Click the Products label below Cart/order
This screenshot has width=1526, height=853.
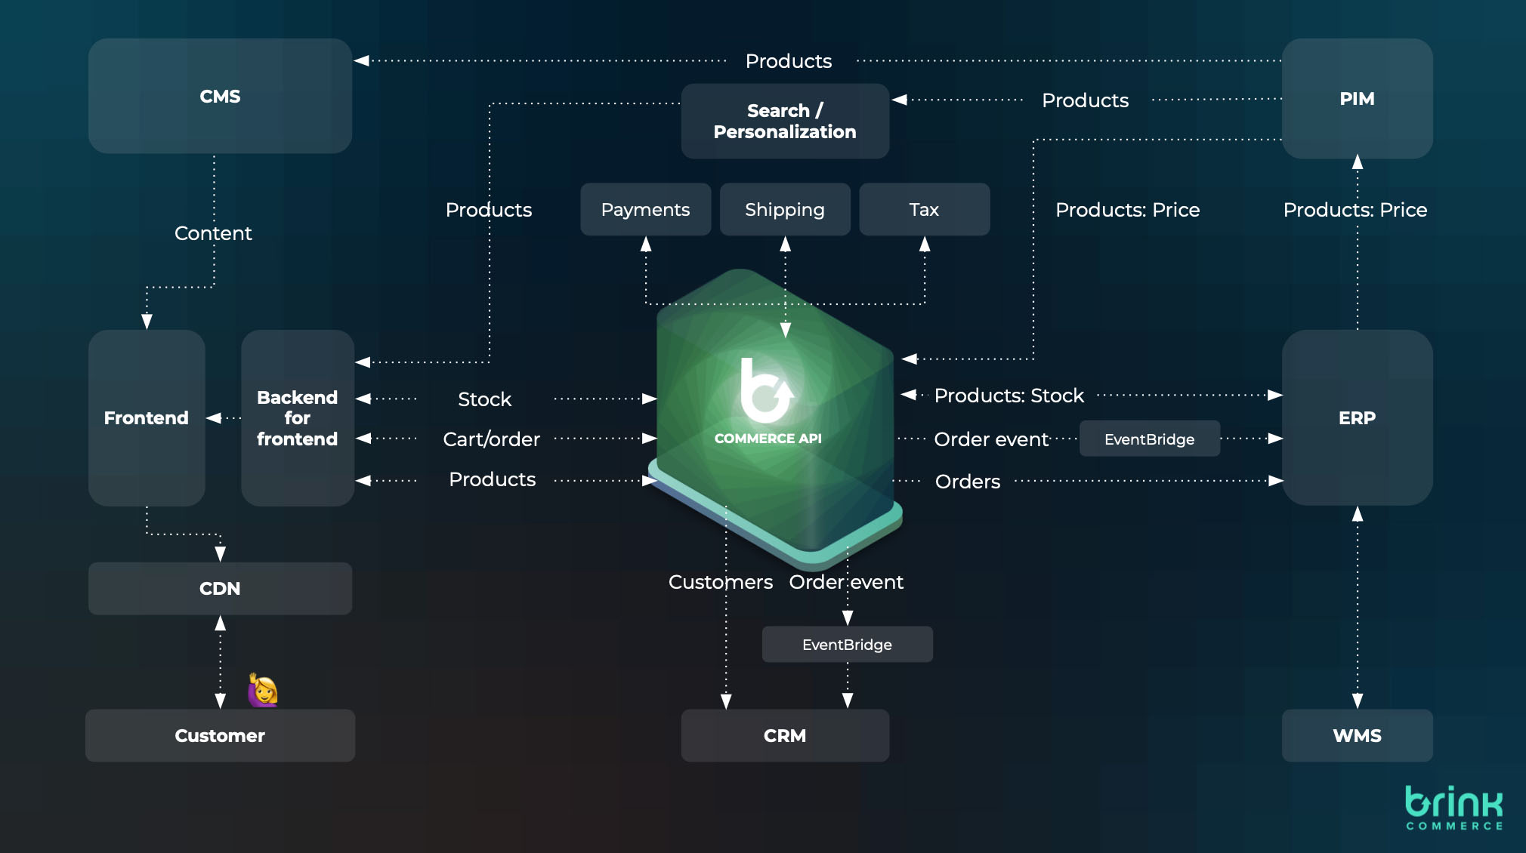click(492, 479)
